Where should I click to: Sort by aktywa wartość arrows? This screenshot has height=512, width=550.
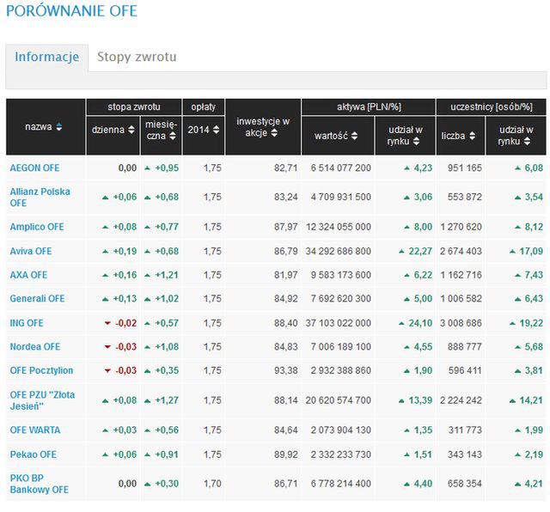(354, 136)
